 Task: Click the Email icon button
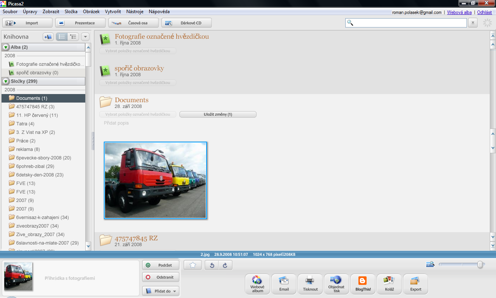pos(284,284)
